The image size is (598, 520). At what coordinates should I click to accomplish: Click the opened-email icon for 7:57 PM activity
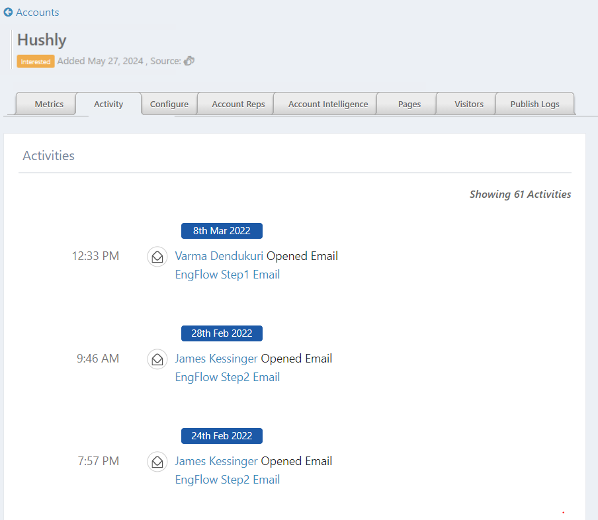click(x=157, y=462)
